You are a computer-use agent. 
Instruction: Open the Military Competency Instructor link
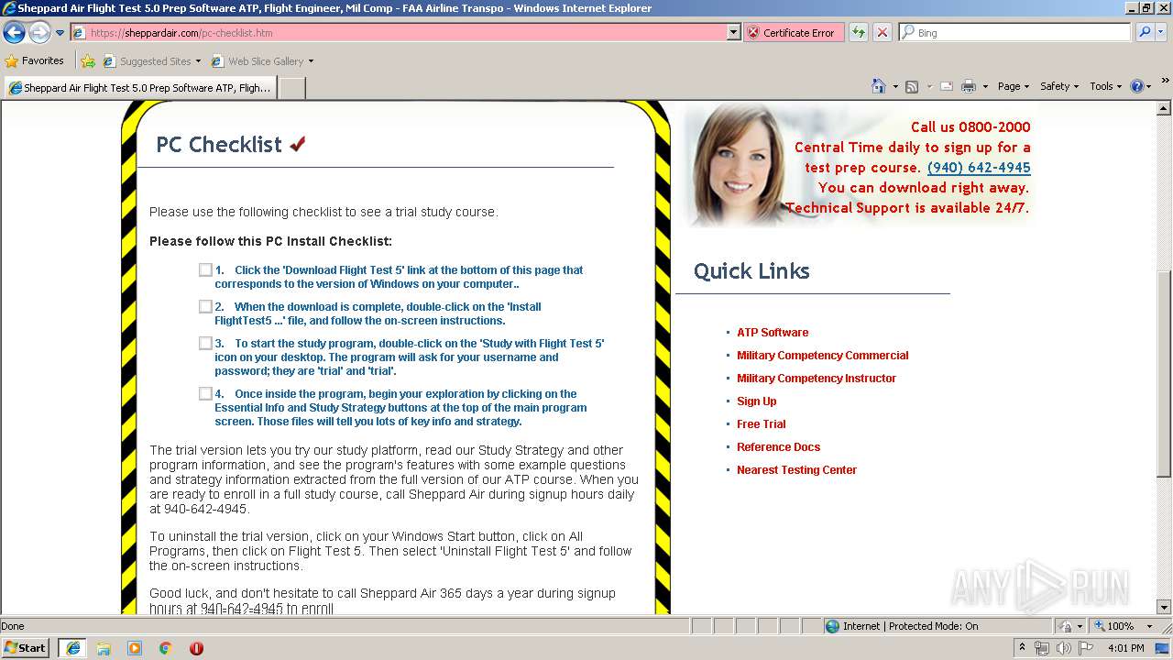pyautogui.click(x=817, y=378)
